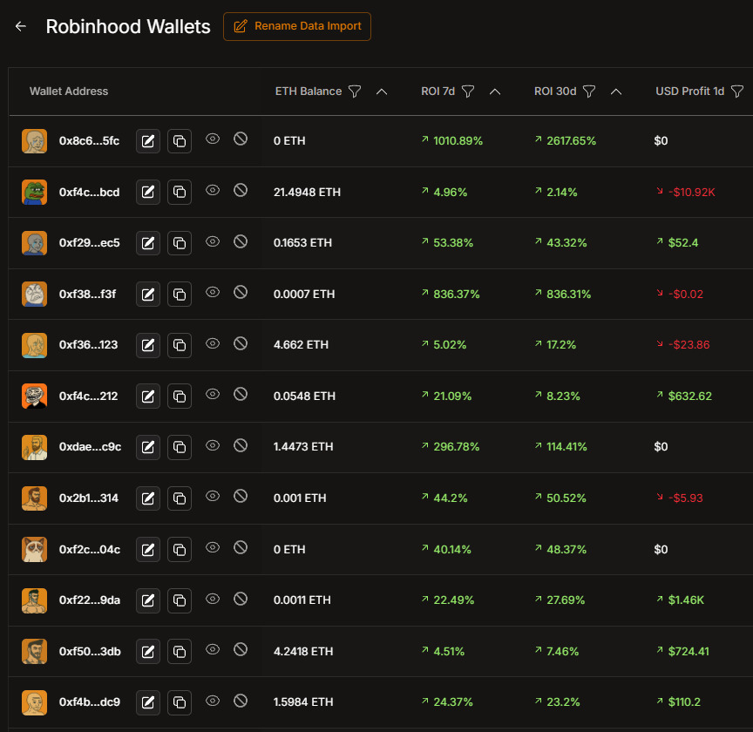Click the grumpy cat avatar of 0xf2c...04c
This screenshot has width=753, height=732.
35,550
